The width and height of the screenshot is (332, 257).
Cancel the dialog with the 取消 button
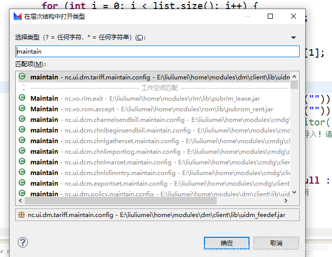pyautogui.click(x=276, y=243)
